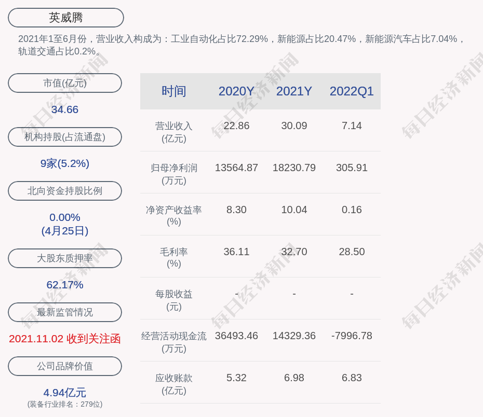Screen dimensions: 483x417
Task: Select cash flow value 36493.46
Action: (x=236, y=336)
